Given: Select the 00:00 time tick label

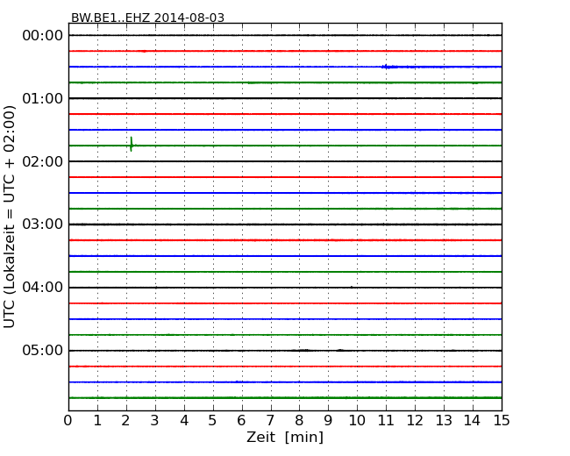Looking at the screenshot, I should pyautogui.click(x=43, y=36).
